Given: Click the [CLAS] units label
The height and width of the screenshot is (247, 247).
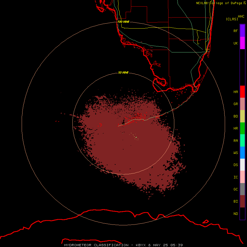Looking at the screenshot, I should click(232, 19).
